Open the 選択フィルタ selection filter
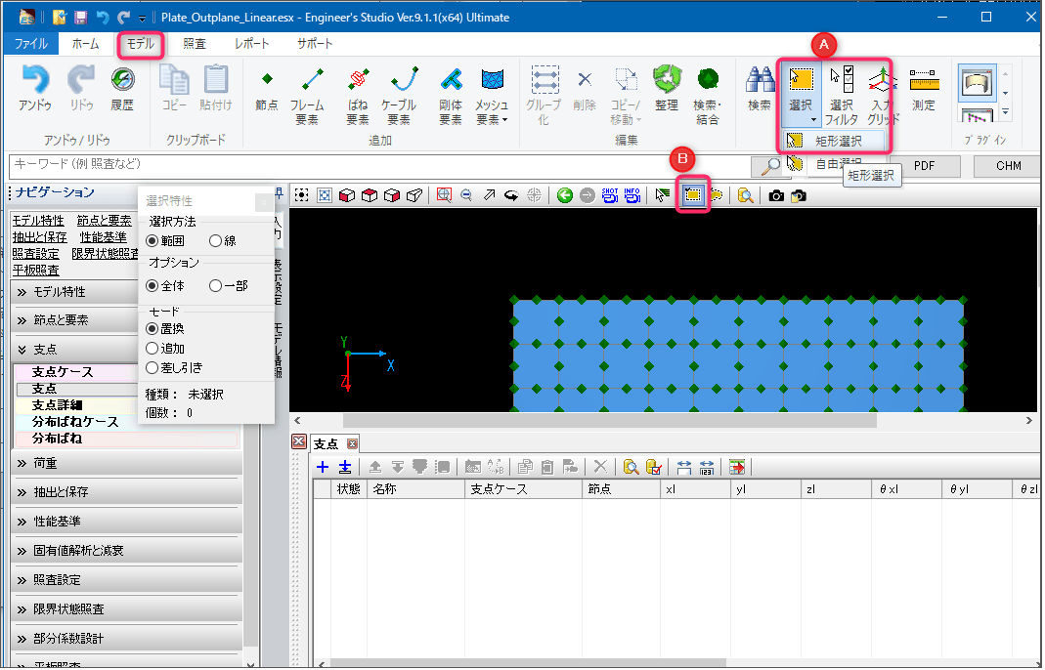The image size is (1045, 670). click(842, 95)
